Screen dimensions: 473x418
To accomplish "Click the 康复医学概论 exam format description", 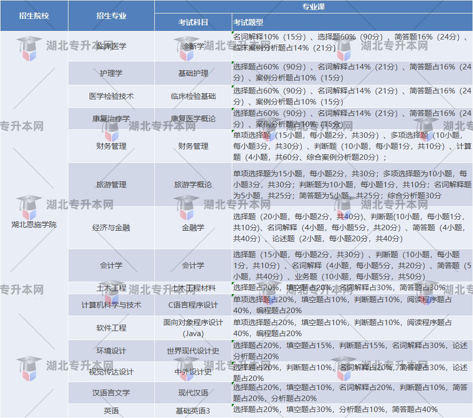I will [x=352, y=118].
